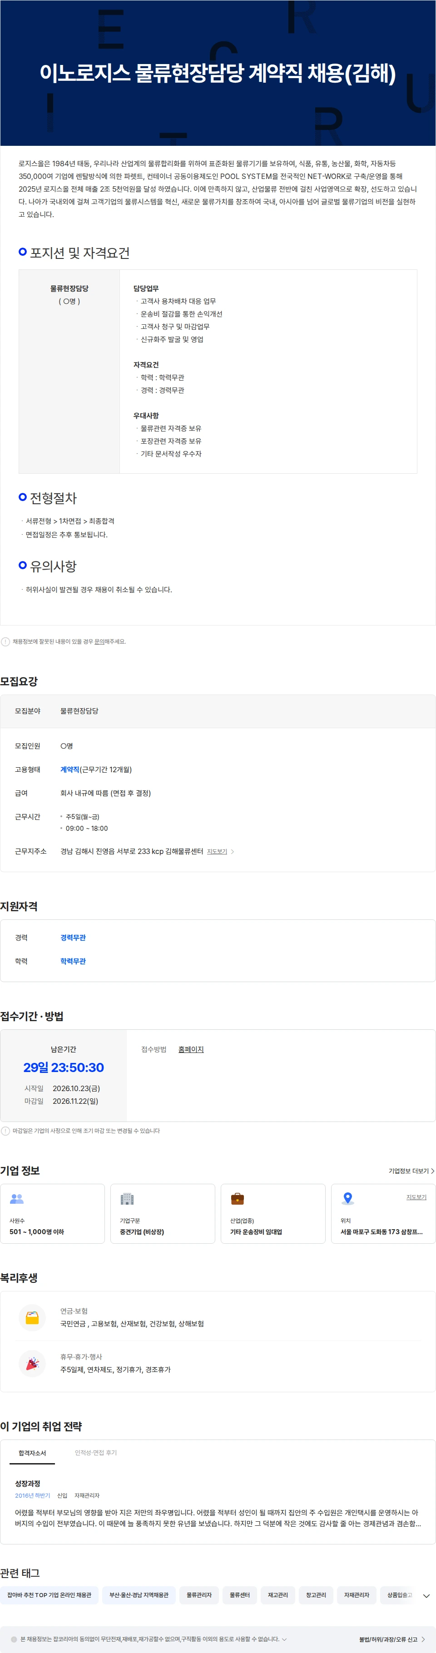This screenshot has width=436, height=1653.
Task: Click the 물류센터 tag
Action: [240, 1595]
